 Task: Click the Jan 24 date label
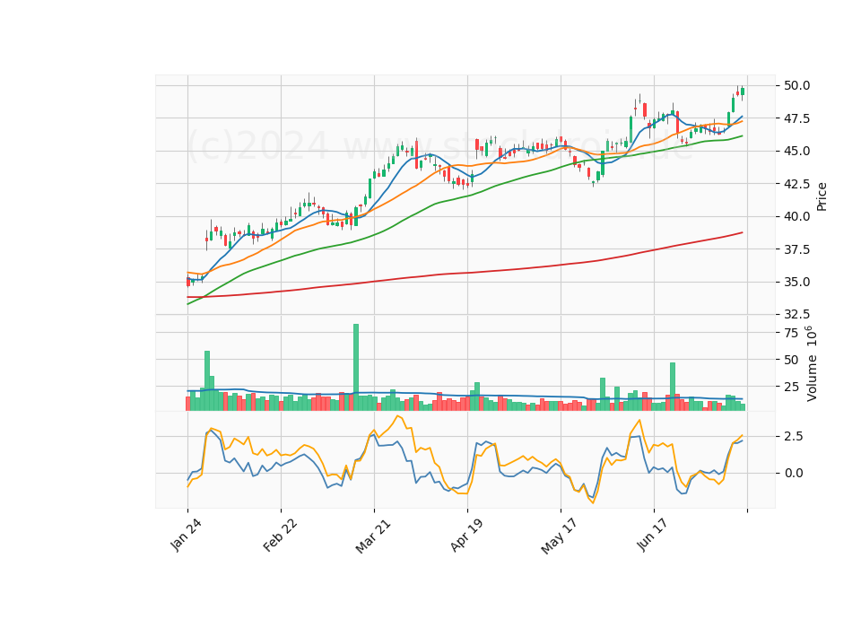(x=186, y=535)
